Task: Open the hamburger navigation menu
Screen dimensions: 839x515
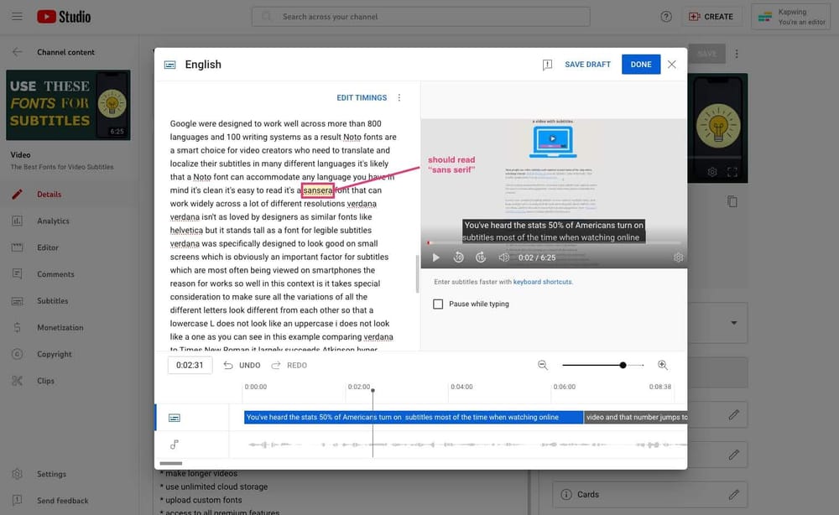Action: point(17,16)
